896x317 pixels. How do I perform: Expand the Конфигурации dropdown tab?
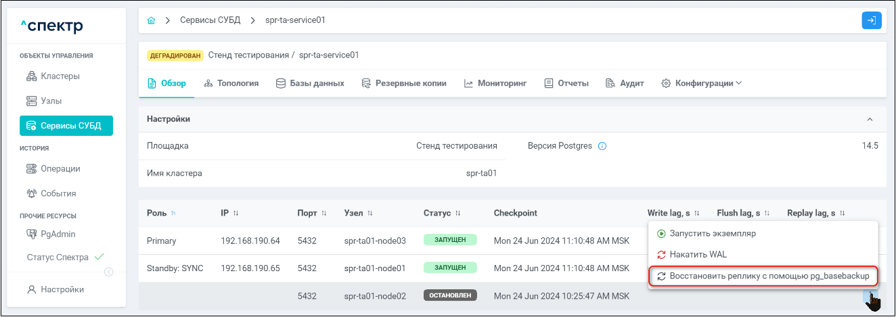[x=702, y=84]
